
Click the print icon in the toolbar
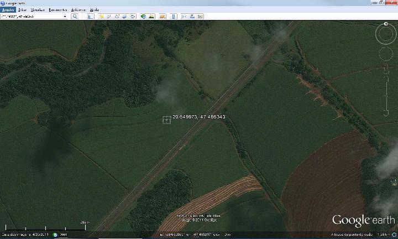coord(192,17)
